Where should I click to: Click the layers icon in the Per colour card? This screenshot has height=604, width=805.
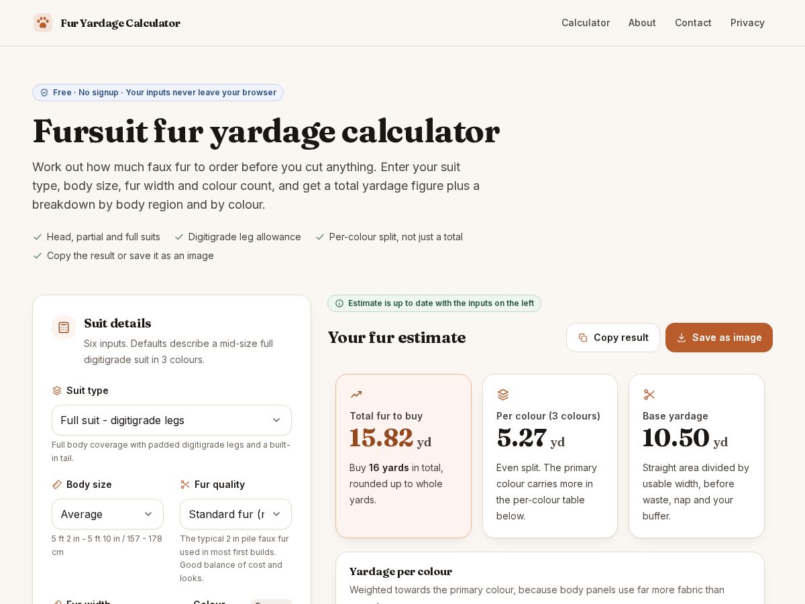pyautogui.click(x=503, y=395)
